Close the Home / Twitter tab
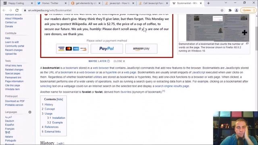This screenshot has height=145, width=258. [66, 3]
